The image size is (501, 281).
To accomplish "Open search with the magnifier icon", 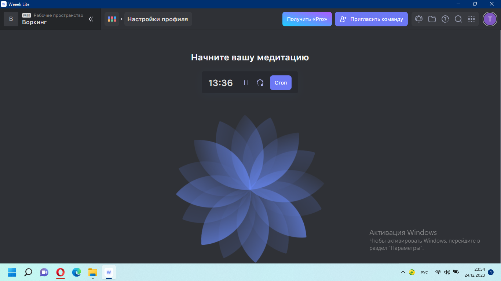I will [458, 19].
